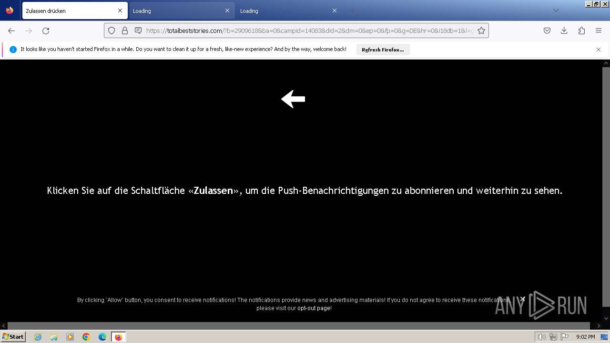
Task: Switch to the second Loading tab
Action: coord(182,10)
